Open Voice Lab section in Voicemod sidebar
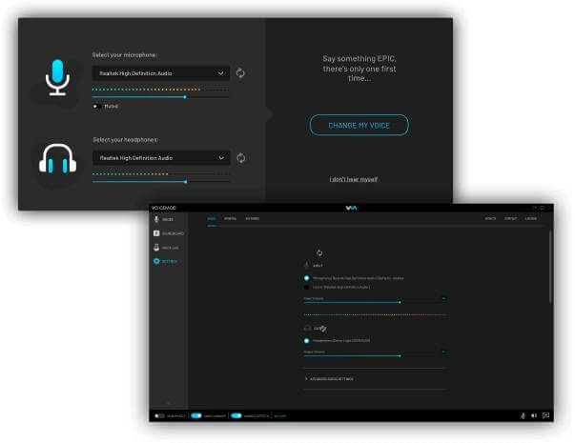Image resolution: width=575 pixels, height=443 pixels. click(x=166, y=248)
